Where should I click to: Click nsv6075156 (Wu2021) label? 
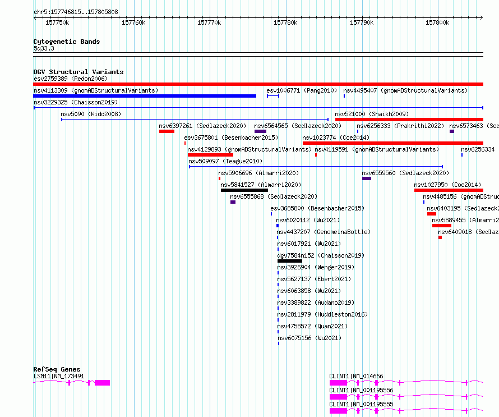(309, 338)
